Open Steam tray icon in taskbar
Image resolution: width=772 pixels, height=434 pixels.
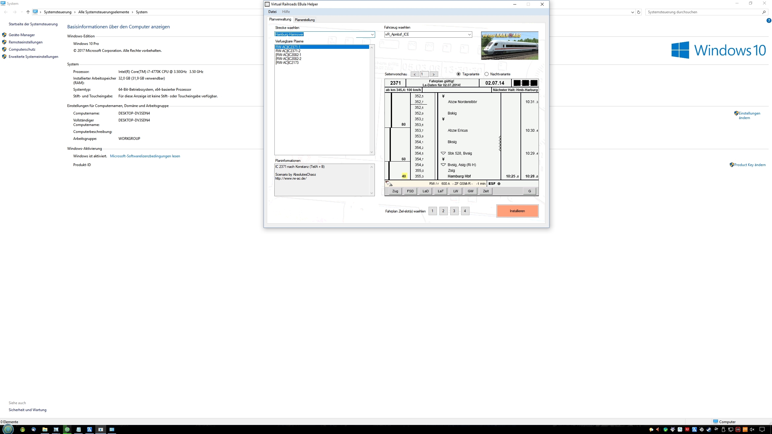[709, 429]
